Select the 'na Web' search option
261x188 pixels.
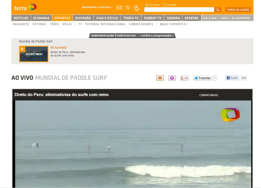(164, 5)
